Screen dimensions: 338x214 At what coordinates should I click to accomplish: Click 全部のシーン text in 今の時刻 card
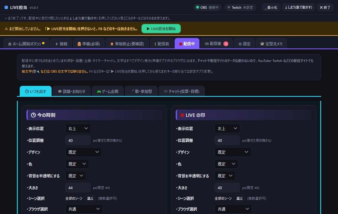74,198
